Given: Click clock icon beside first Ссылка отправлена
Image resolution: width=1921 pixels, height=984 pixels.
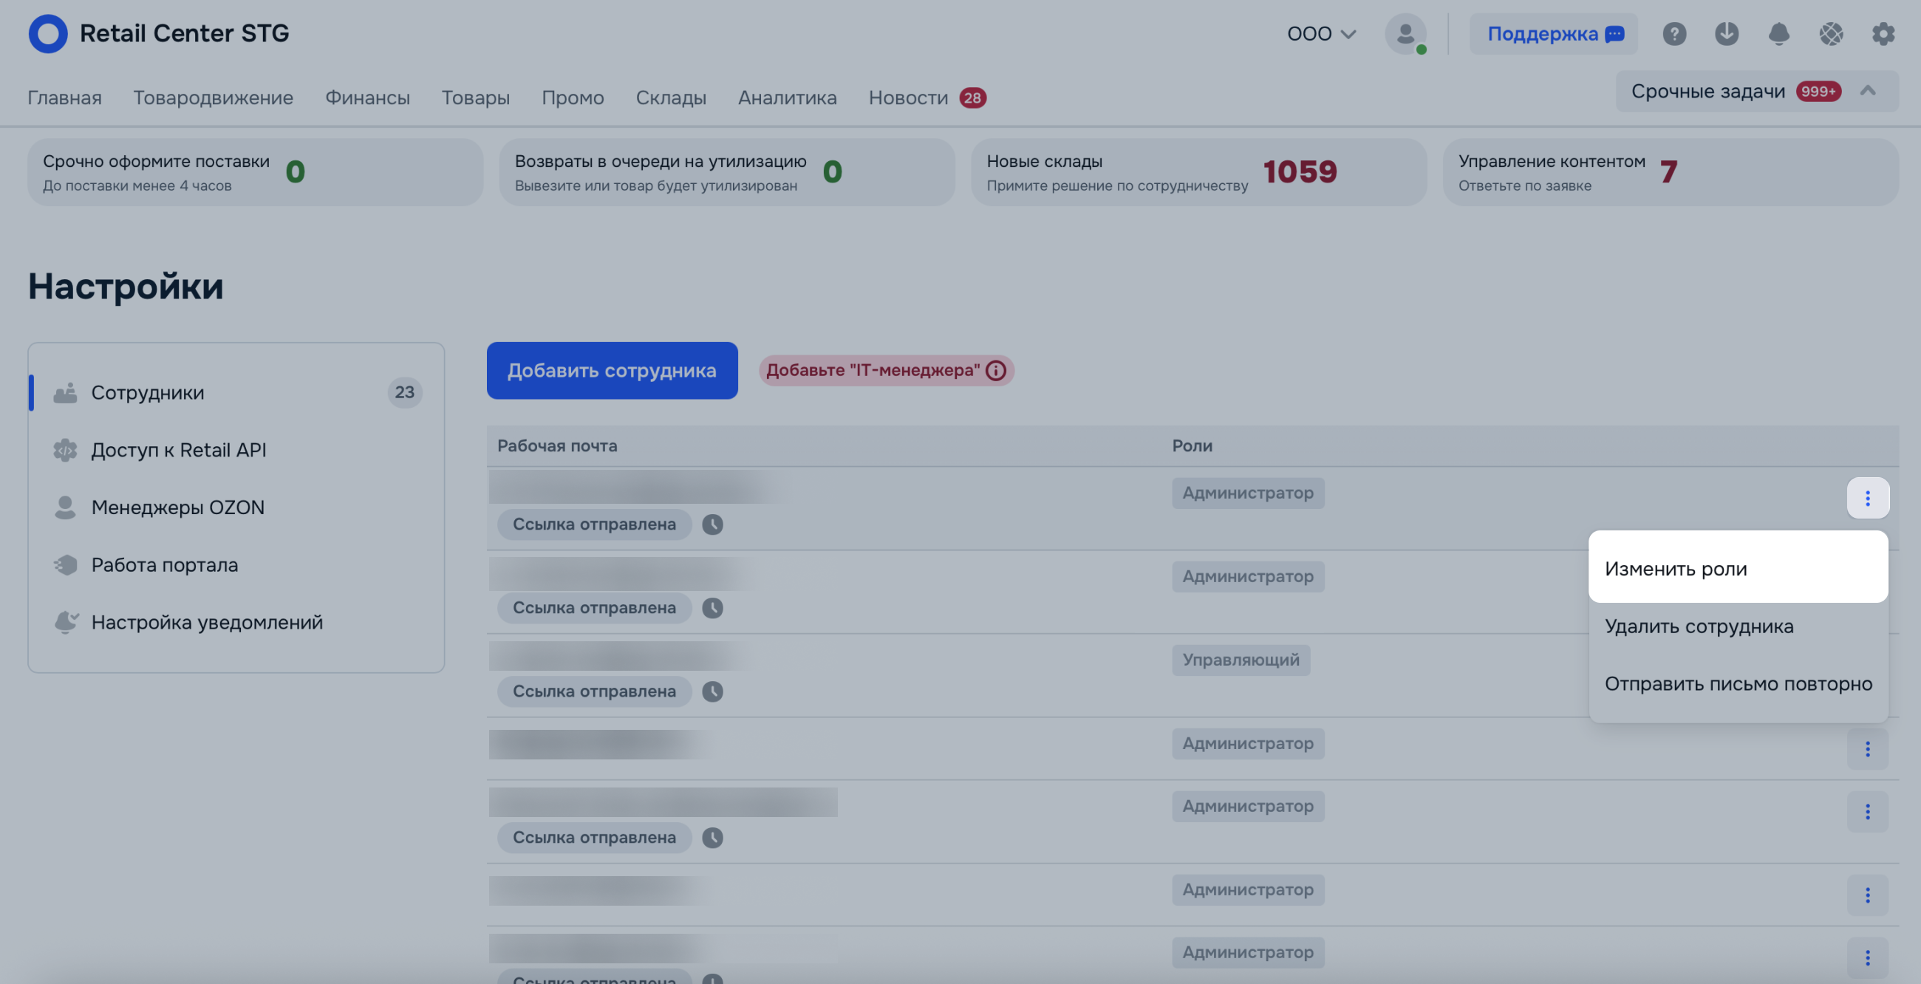Looking at the screenshot, I should (x=712, y=524).
